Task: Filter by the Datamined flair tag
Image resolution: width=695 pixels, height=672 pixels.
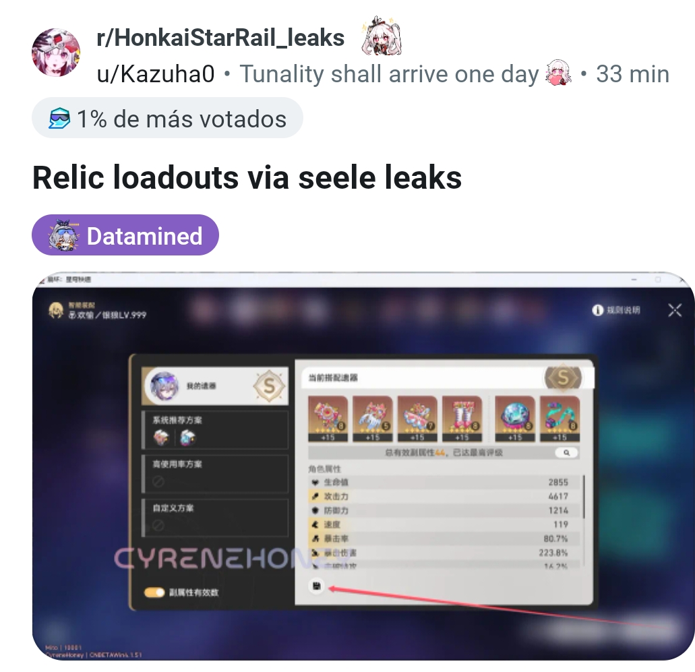Action: [125, 235]
